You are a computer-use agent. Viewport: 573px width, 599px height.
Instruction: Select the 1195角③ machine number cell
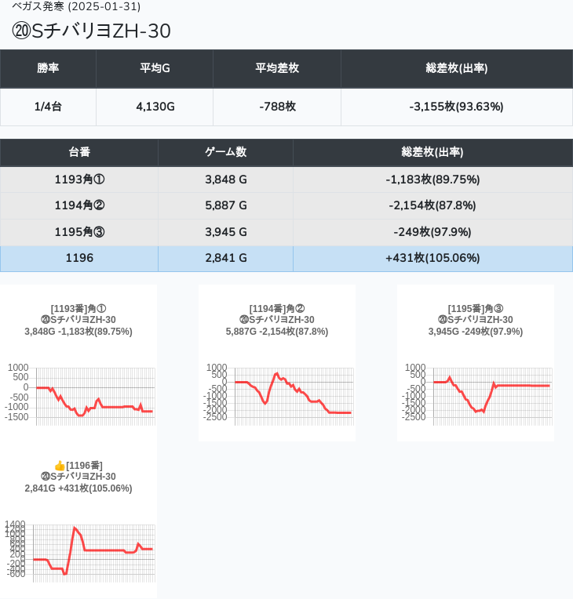[79, 232]
